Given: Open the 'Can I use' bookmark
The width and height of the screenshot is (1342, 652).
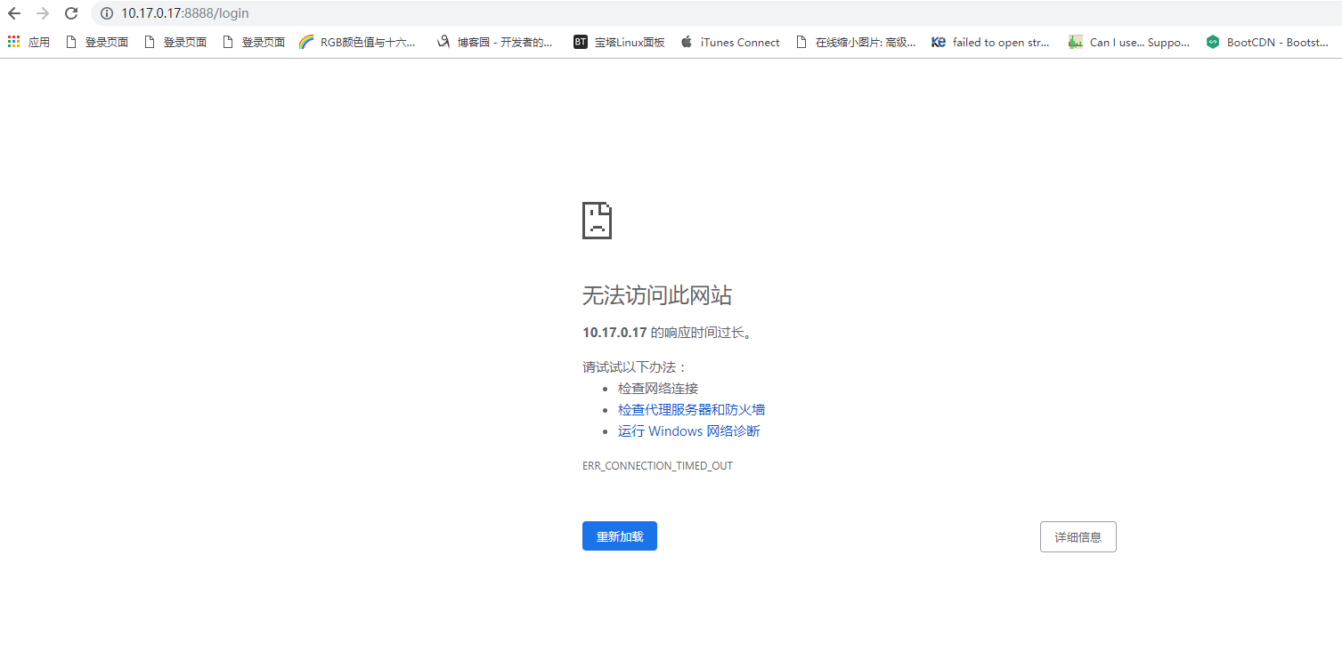Looking at the screenshot, I should point(1129,42).
